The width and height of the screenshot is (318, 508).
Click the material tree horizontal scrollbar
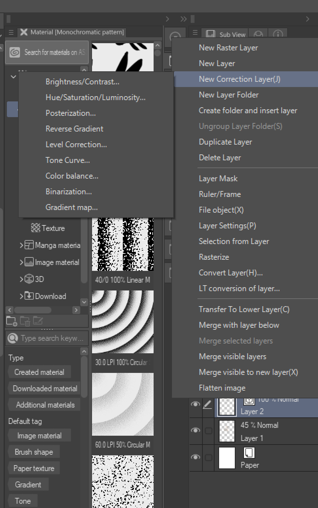tap(33, 310)
